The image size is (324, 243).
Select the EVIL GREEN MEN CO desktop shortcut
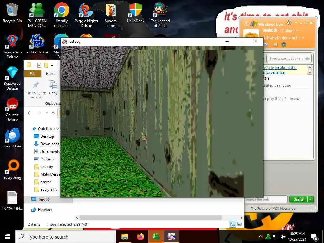37,15
